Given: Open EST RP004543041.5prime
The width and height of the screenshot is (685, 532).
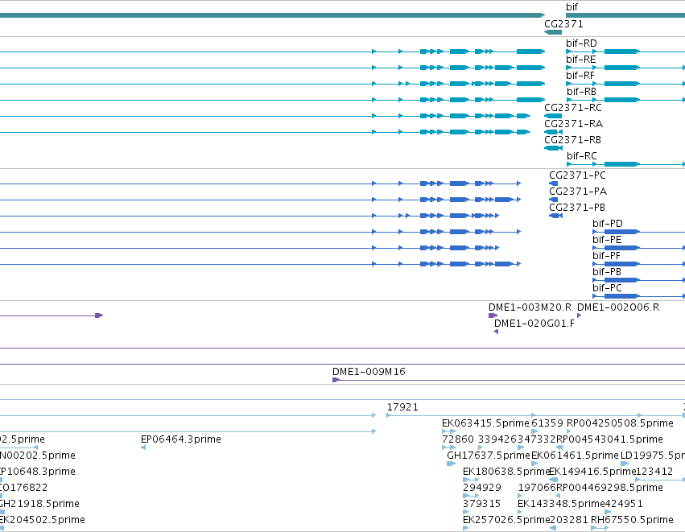Looking at the screenshot, I should (609, 439).
